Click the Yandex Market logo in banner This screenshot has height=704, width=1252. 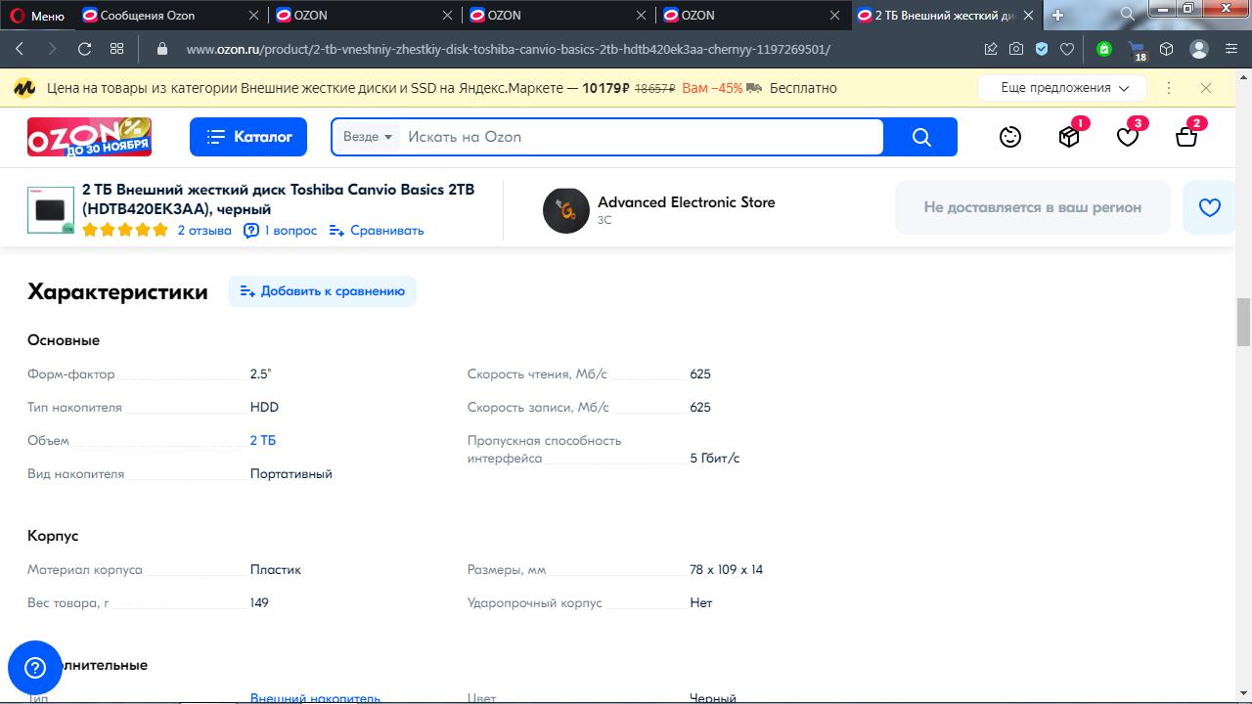tap(24, 88)
